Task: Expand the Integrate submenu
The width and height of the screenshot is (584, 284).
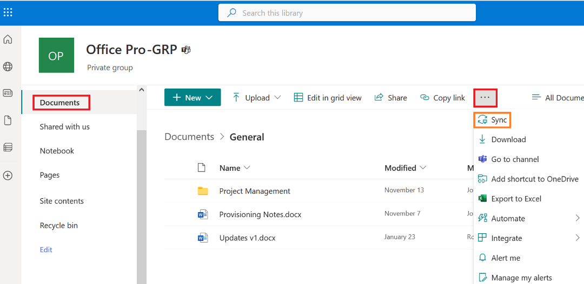Action: (528, 238)
